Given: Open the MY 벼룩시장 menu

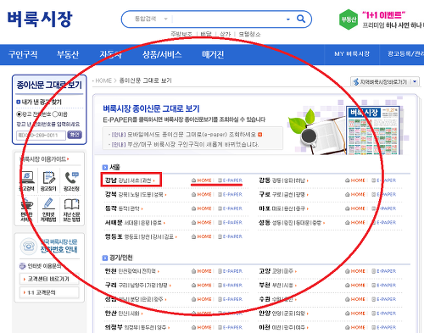Looking at the screenshot, I should pos(352,54).
